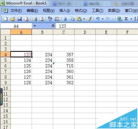
Task: Click the greyed Redo icon
Action: (x=108, y=19)
